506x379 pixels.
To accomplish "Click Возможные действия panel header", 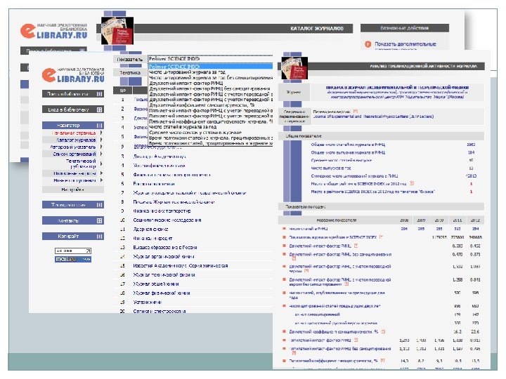I will [405, 28].
